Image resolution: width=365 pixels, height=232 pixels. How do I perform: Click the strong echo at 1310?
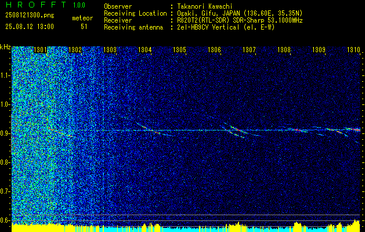click(353, 129)
